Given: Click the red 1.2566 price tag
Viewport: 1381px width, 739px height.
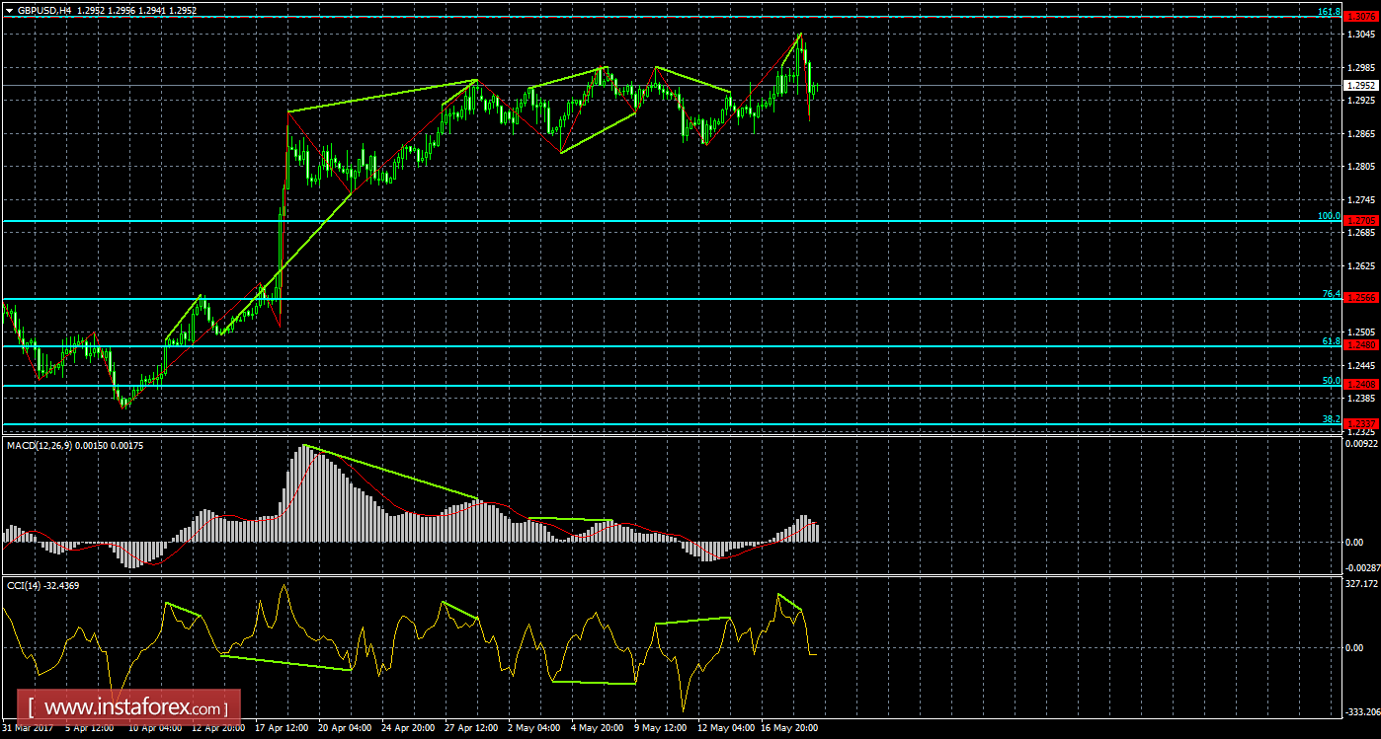Looking at the screenshot, I should pos(1359,299).
